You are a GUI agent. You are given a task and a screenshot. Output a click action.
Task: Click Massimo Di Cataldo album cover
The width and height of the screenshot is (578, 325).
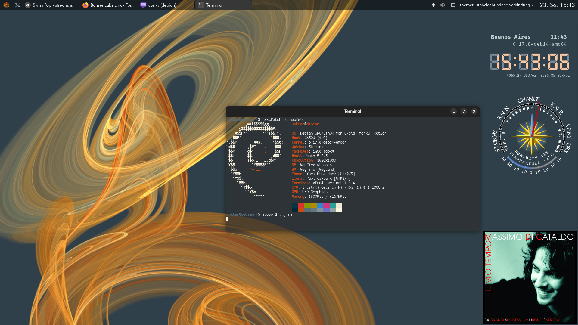pos(530,277)
